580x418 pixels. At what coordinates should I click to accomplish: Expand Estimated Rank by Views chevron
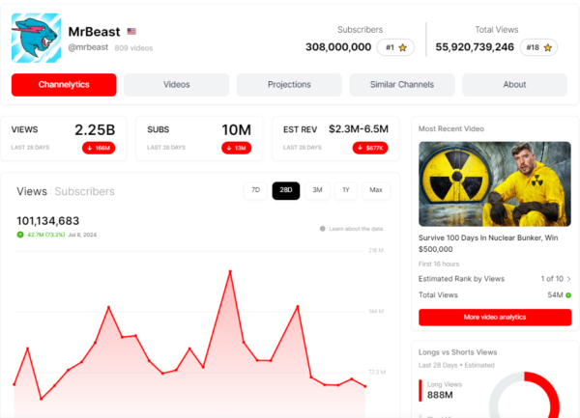click(x=568, y=279)
